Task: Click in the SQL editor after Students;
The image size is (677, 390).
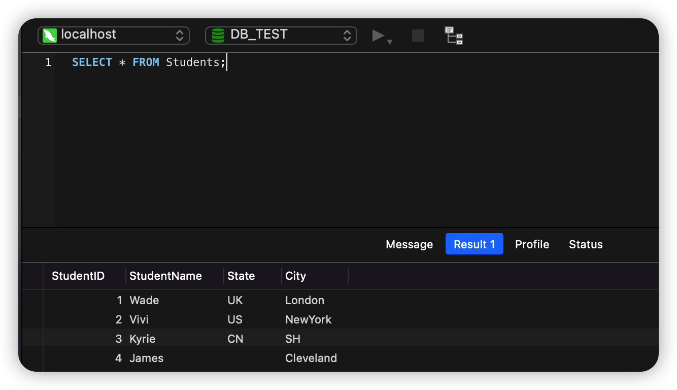Action: click(227, 62)
